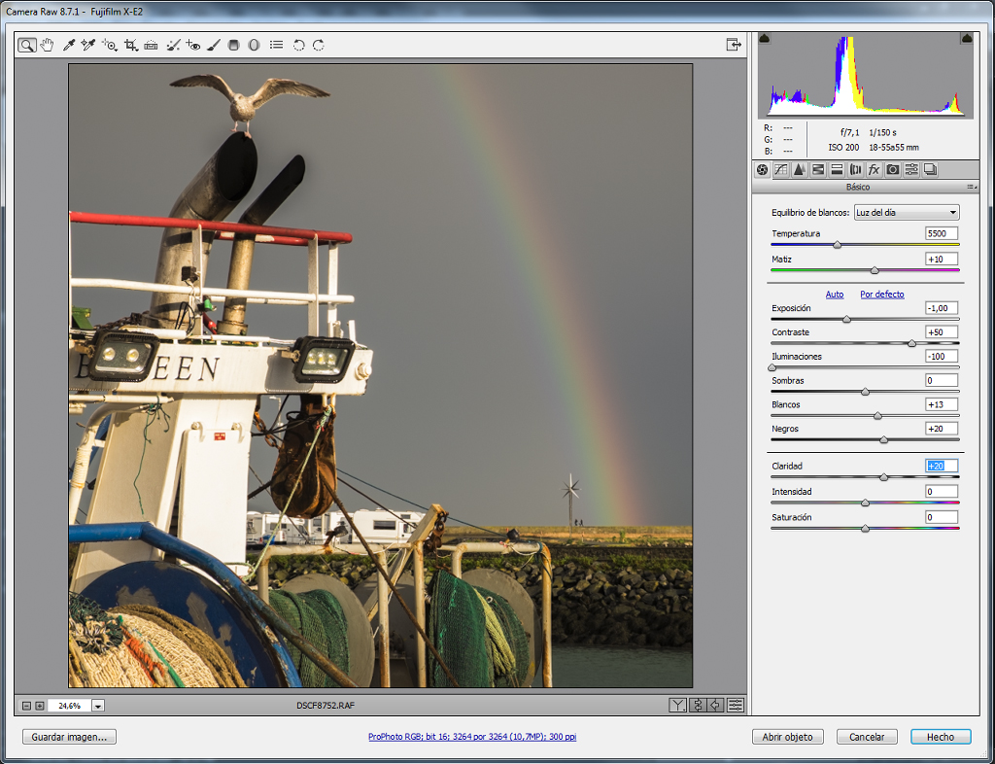
Task: Select the Hand tool
Action: tap(47, 45)
